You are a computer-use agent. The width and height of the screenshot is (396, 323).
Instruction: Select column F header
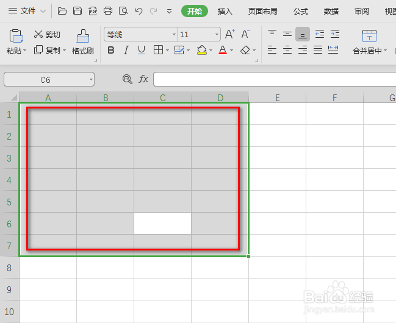pyautogui.click(x=334, y=98)
